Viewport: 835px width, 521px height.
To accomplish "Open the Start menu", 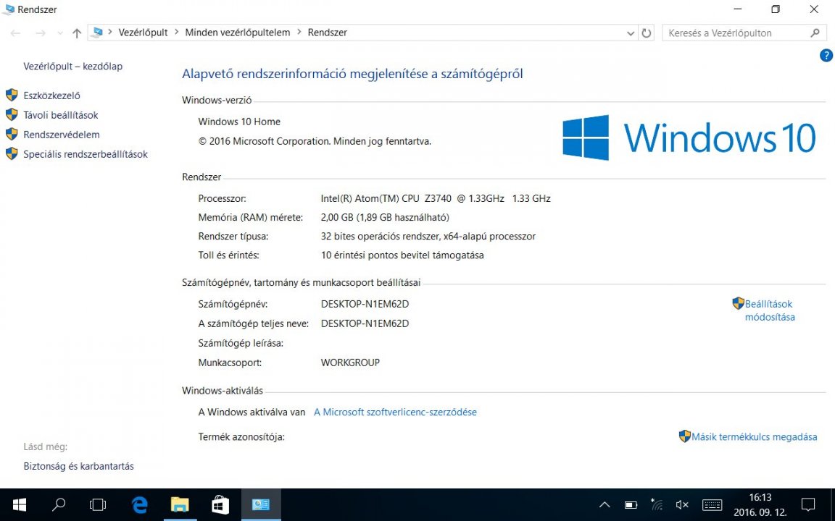I will 19,504.
